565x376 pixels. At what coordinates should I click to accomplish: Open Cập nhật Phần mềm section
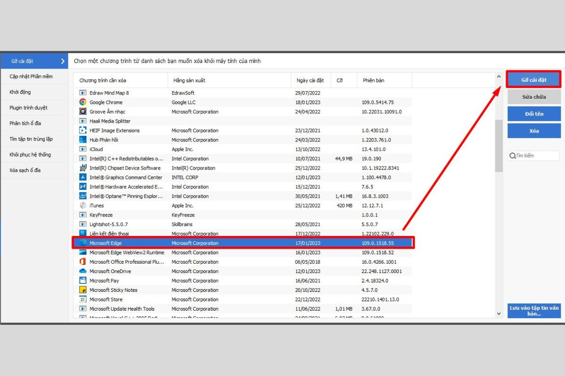[x=34, y=77]
